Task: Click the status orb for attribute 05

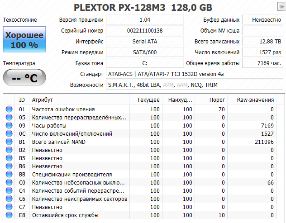Action: click(9, 117)
